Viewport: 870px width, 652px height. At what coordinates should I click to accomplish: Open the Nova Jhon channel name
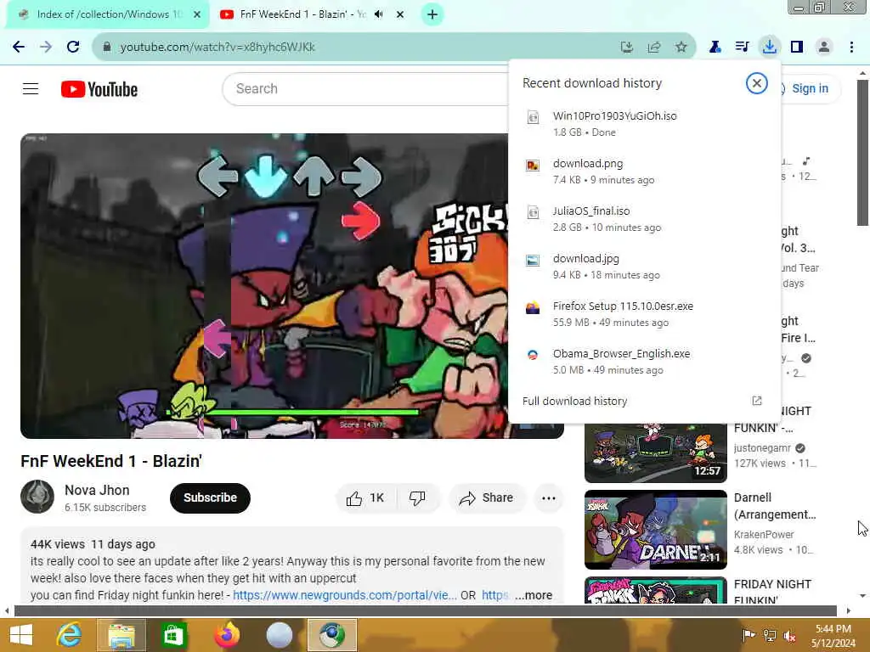[97, 490]
